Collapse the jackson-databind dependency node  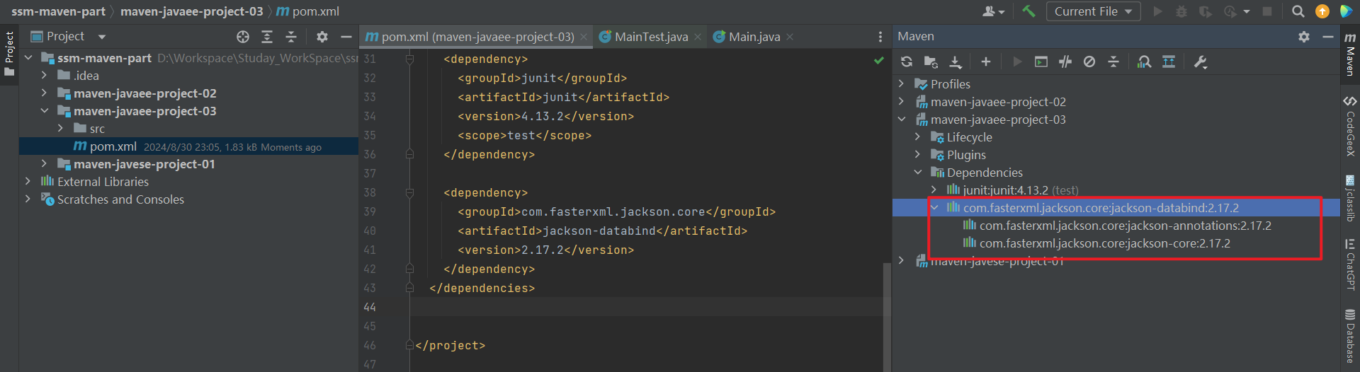tap(934, 207)
